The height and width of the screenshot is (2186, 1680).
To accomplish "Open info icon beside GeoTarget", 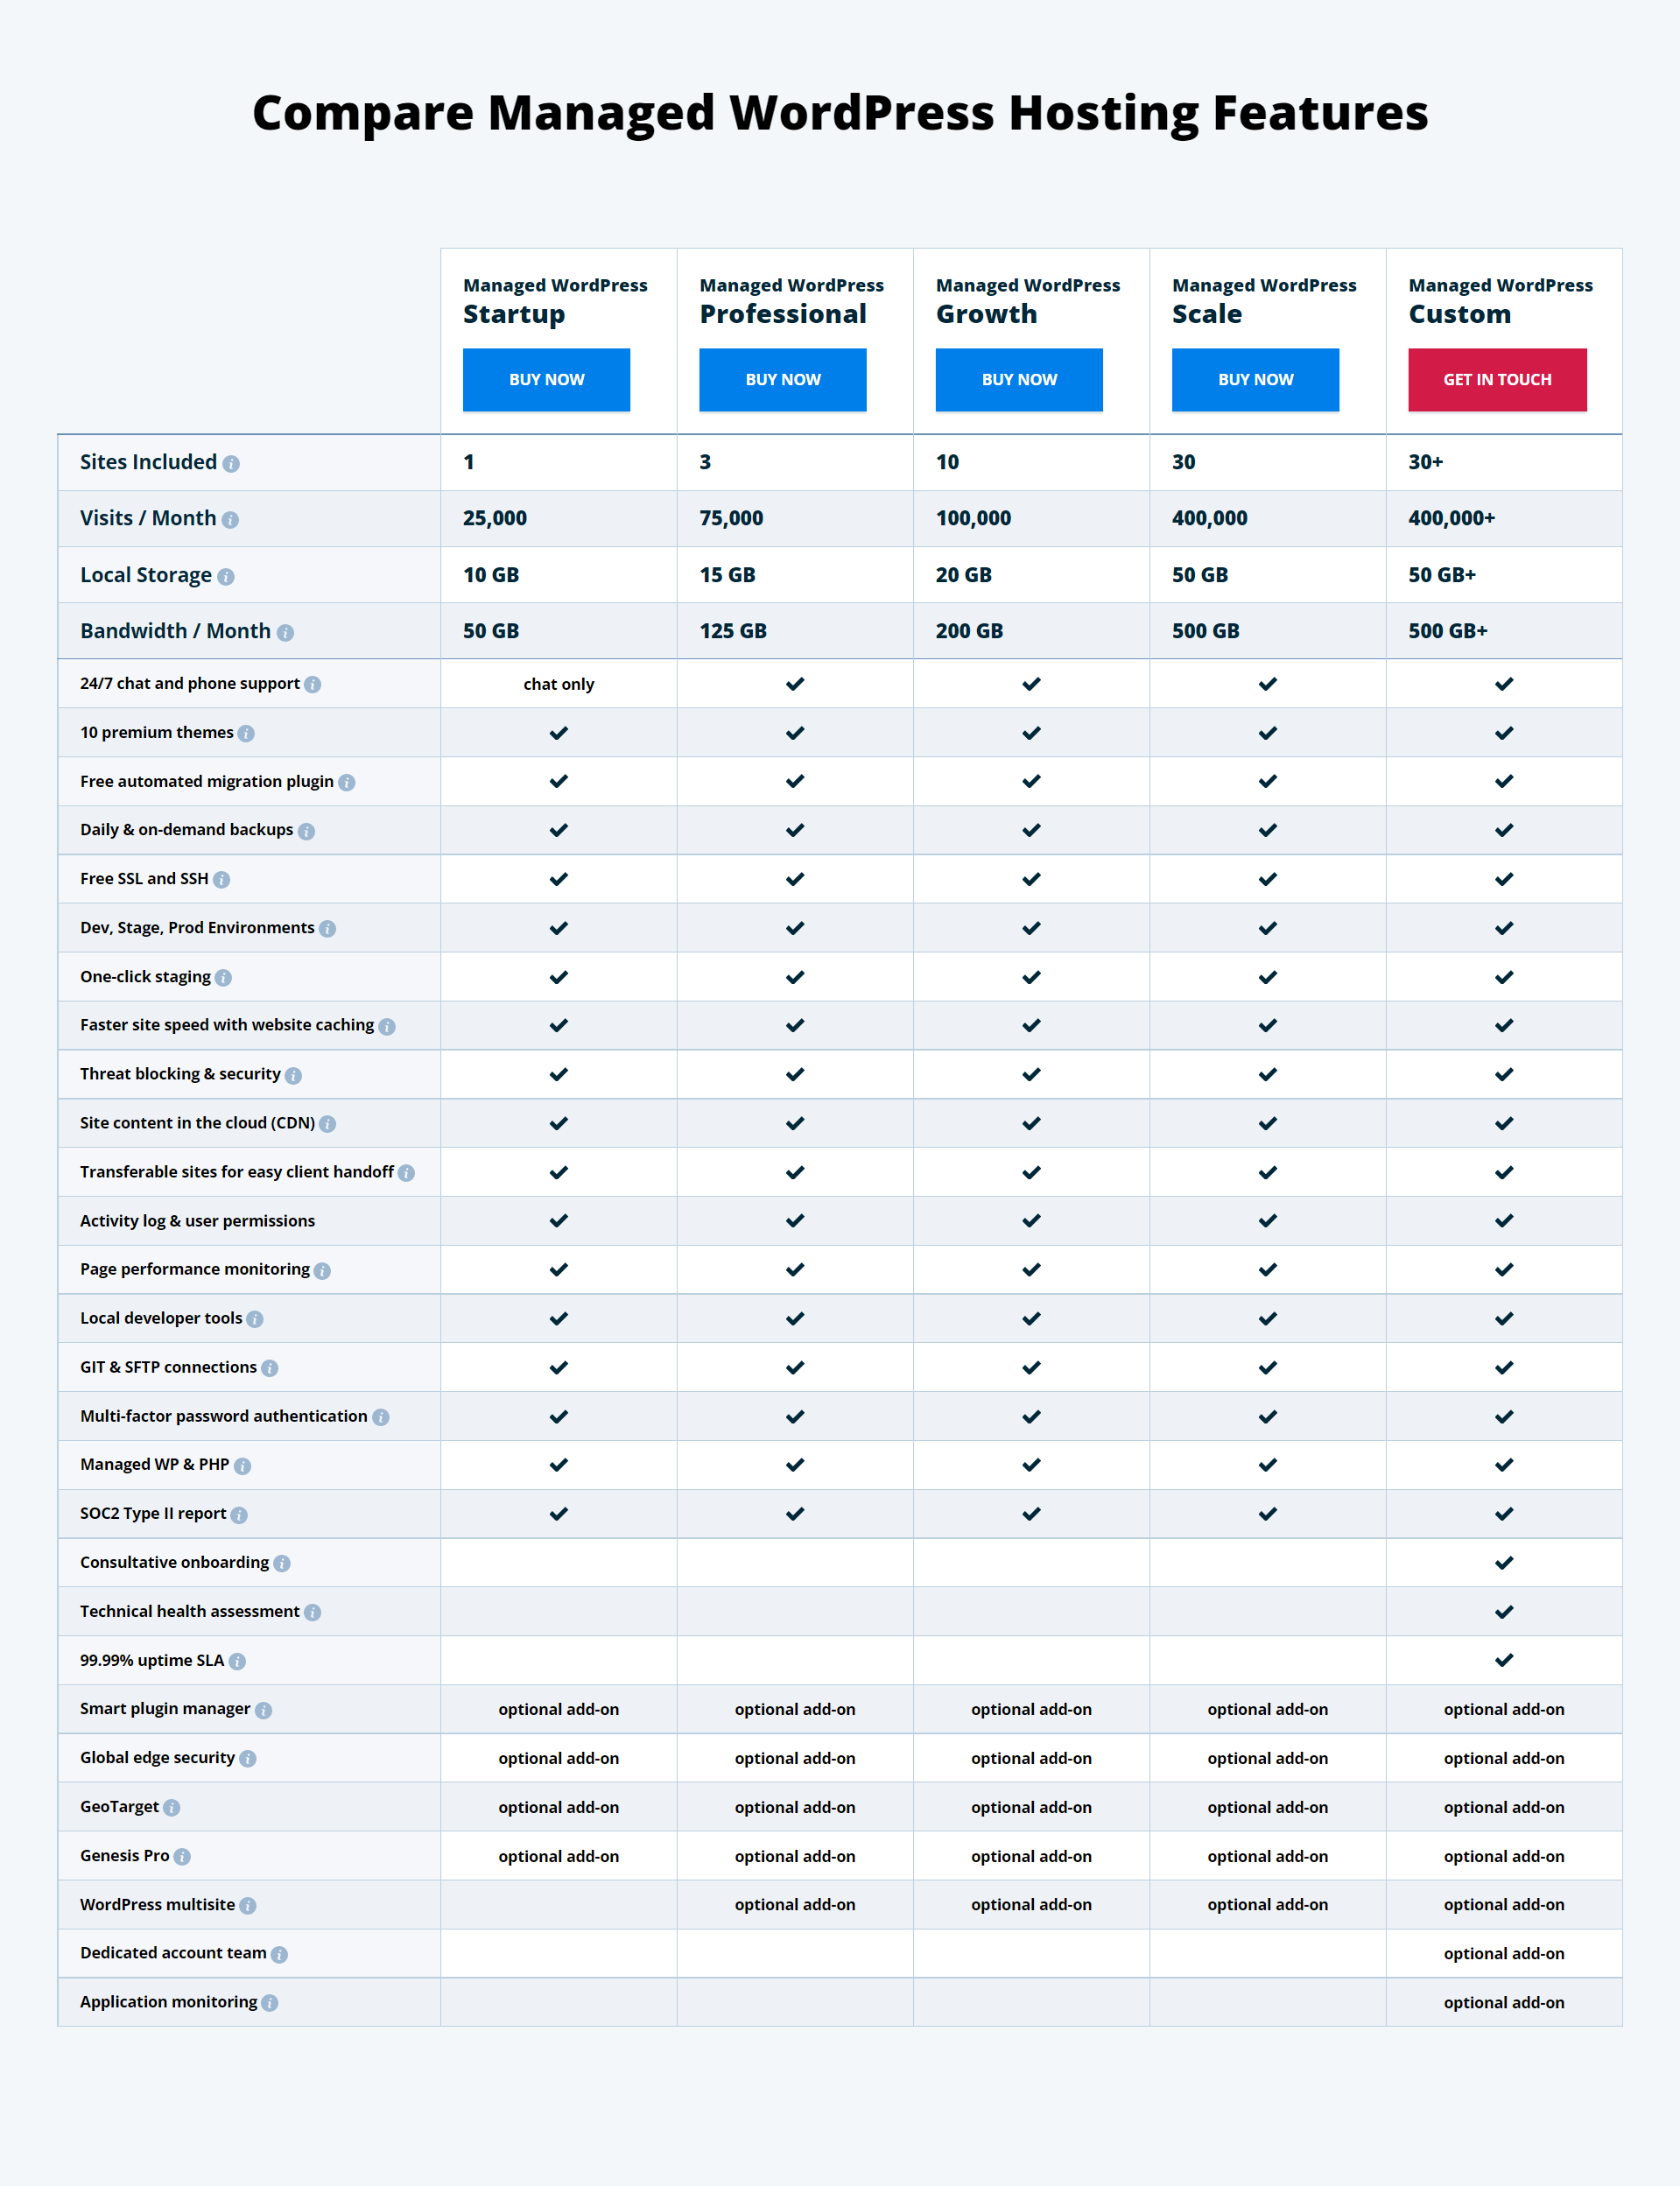I will pos(172,1808).
